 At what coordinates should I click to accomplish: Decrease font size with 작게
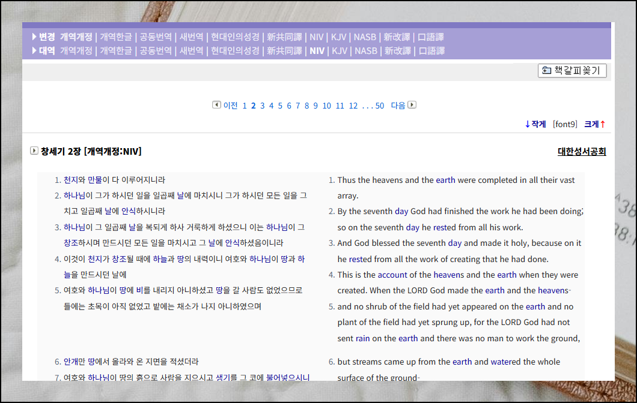[x=535, y=124]
